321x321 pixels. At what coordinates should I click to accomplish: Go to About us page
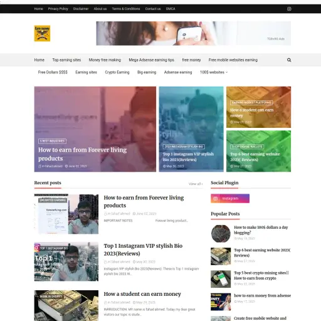[100, 9]
